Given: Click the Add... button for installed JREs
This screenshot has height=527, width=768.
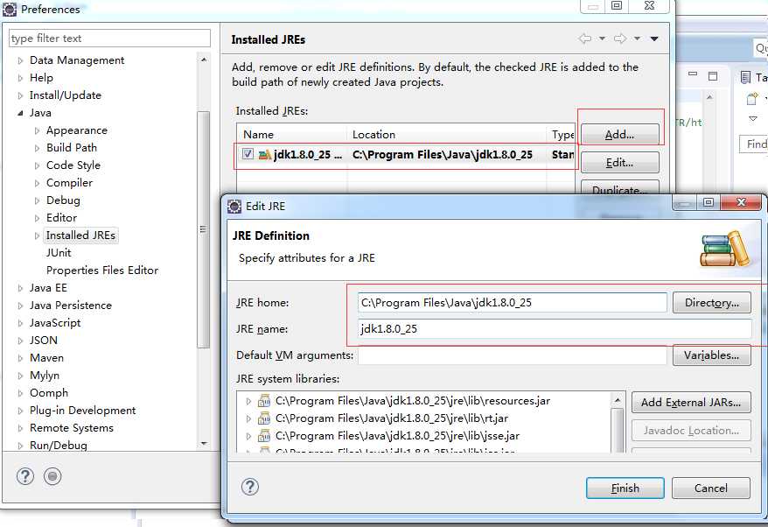Looking at the screenshot, I should 619,134.
